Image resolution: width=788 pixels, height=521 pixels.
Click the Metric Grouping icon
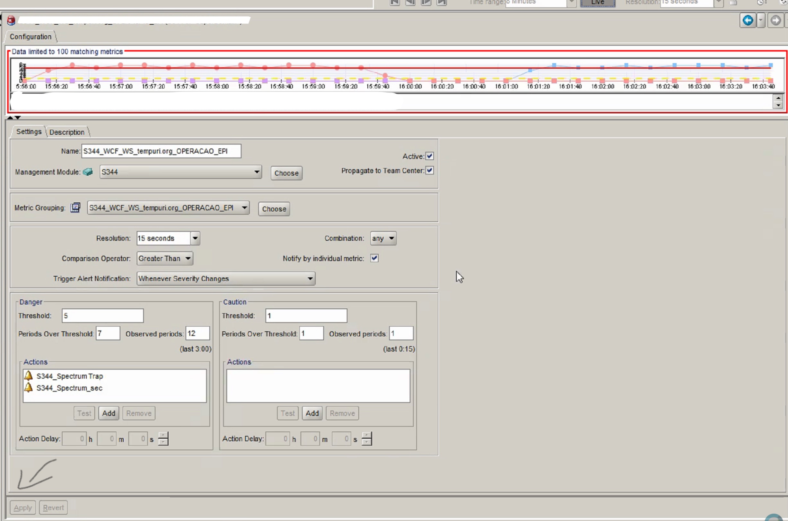coord(75,208)
